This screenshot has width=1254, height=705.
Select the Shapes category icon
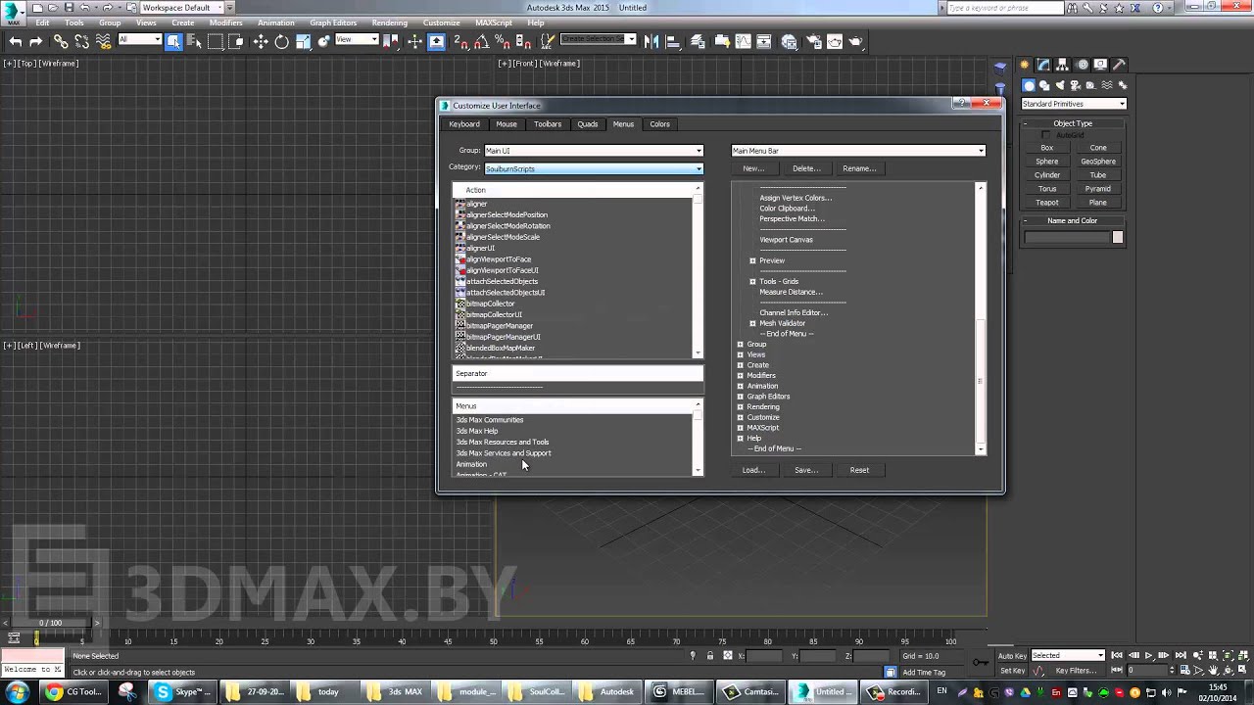pos(1044,85)
